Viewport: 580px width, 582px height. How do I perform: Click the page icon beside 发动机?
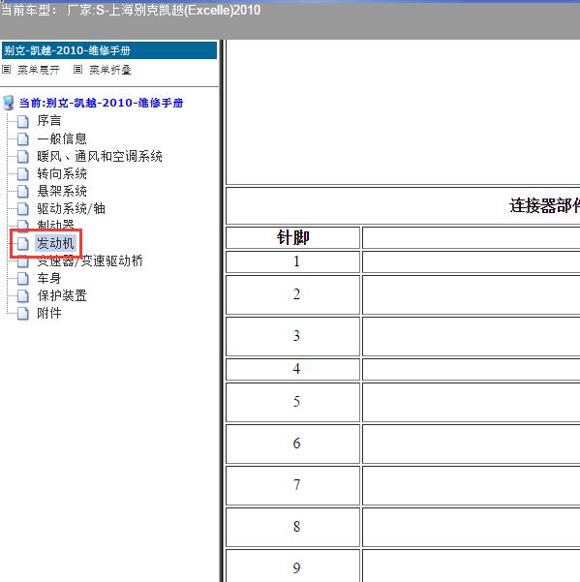23,243
